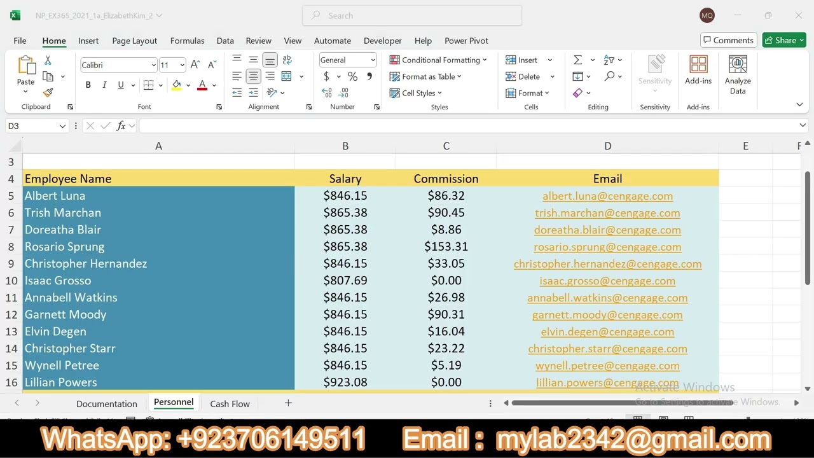Open the Calibri font name dropdown
The width and height of the screenshot is (814, 458).
tap(153, 65)
